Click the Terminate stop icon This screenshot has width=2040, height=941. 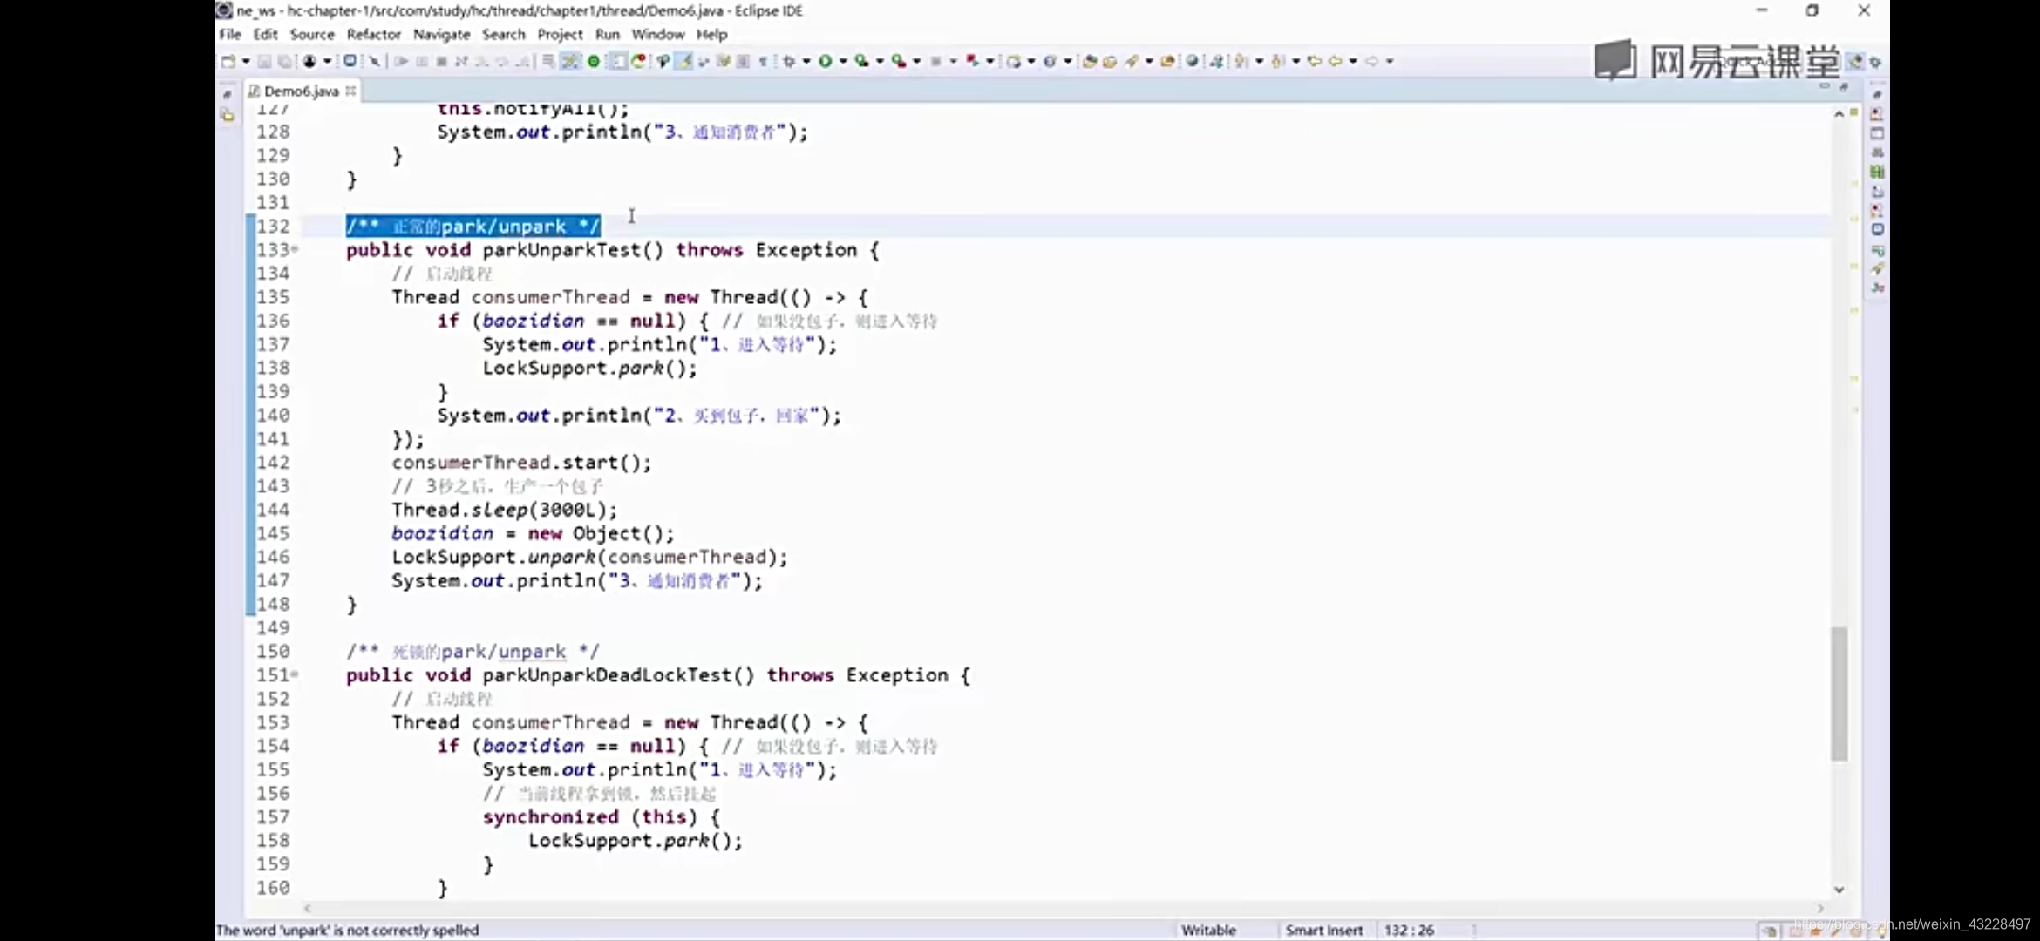pyautogui.click(x=442, y=61)
